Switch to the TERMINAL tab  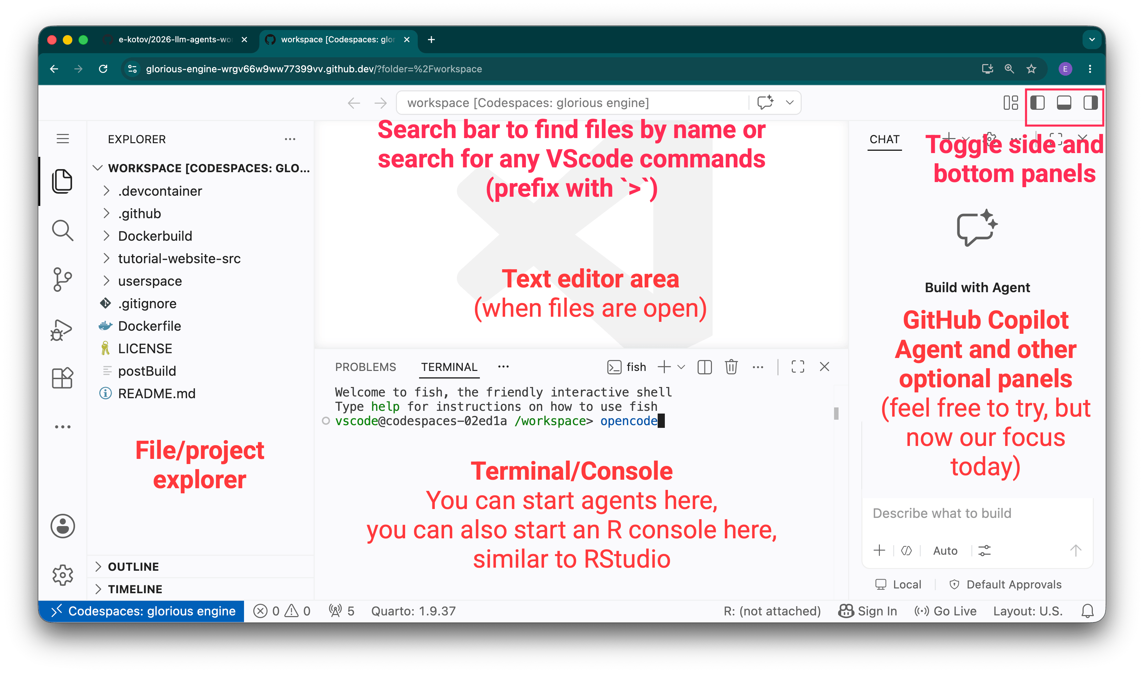coord(449,367)
